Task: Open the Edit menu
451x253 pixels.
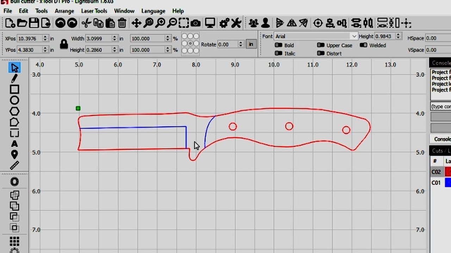Action: (x=23, y=11)
